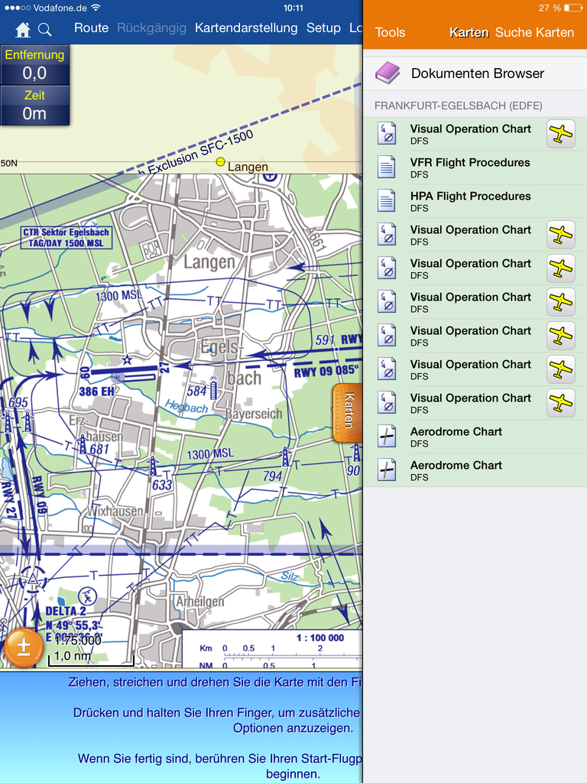
Task: Tap the Entfernung distance box
Action: (x=35, y=66)
